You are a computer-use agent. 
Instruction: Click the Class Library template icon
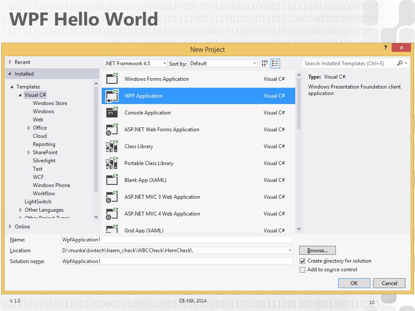(112, 146)
